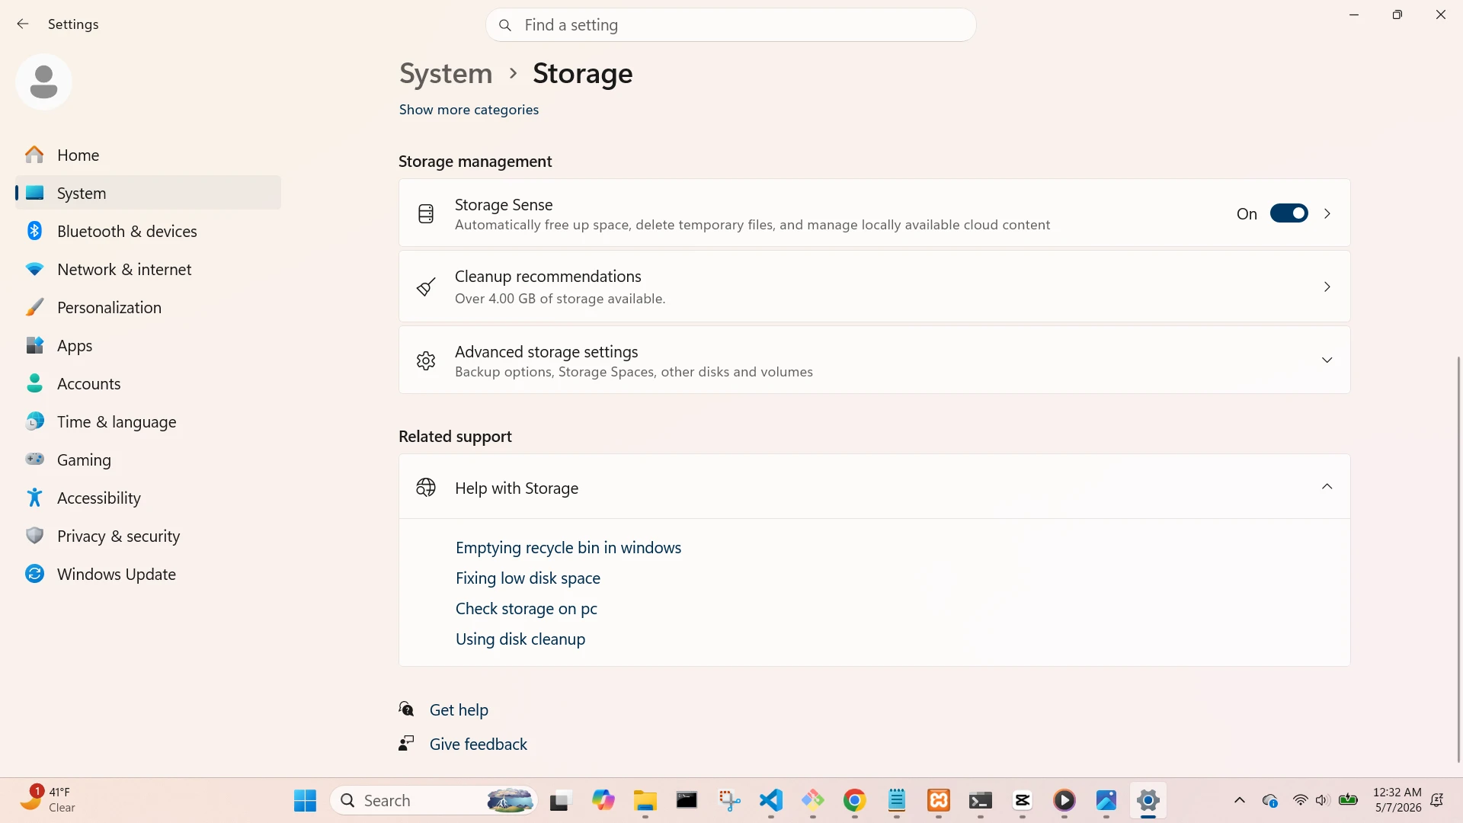Turn off the Storage Sense toggle
Screen dimensions: 1463x823
tap(1289, 213)
